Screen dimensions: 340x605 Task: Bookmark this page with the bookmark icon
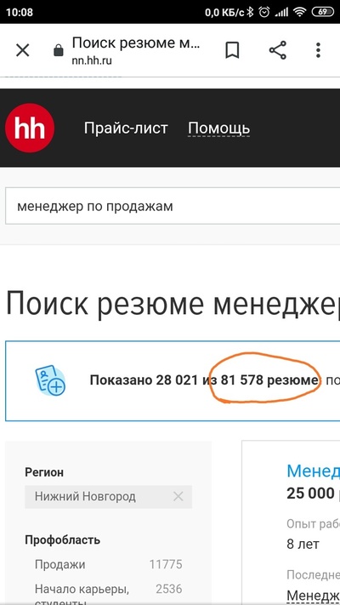point(232,50)
